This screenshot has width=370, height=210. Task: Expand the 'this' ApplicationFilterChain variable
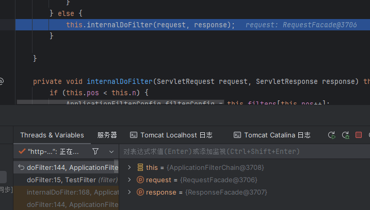pos(130,167)
